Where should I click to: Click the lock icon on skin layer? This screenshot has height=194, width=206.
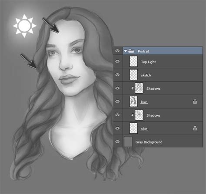[x=195, y=128]
